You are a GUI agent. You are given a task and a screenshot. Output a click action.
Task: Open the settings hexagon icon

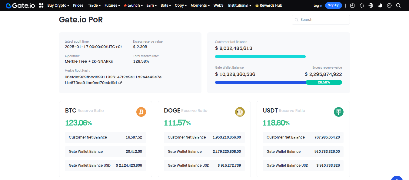[x=389, y=5]
